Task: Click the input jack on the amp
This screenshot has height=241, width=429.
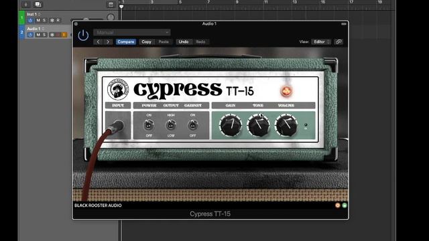Action: [x=118, y=126]
